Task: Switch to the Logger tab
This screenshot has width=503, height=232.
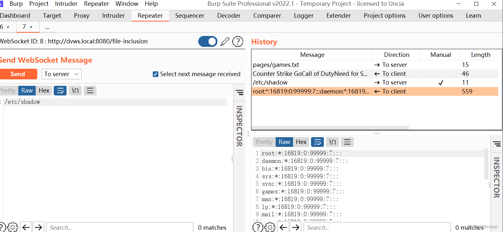Action: click(304, 15)
